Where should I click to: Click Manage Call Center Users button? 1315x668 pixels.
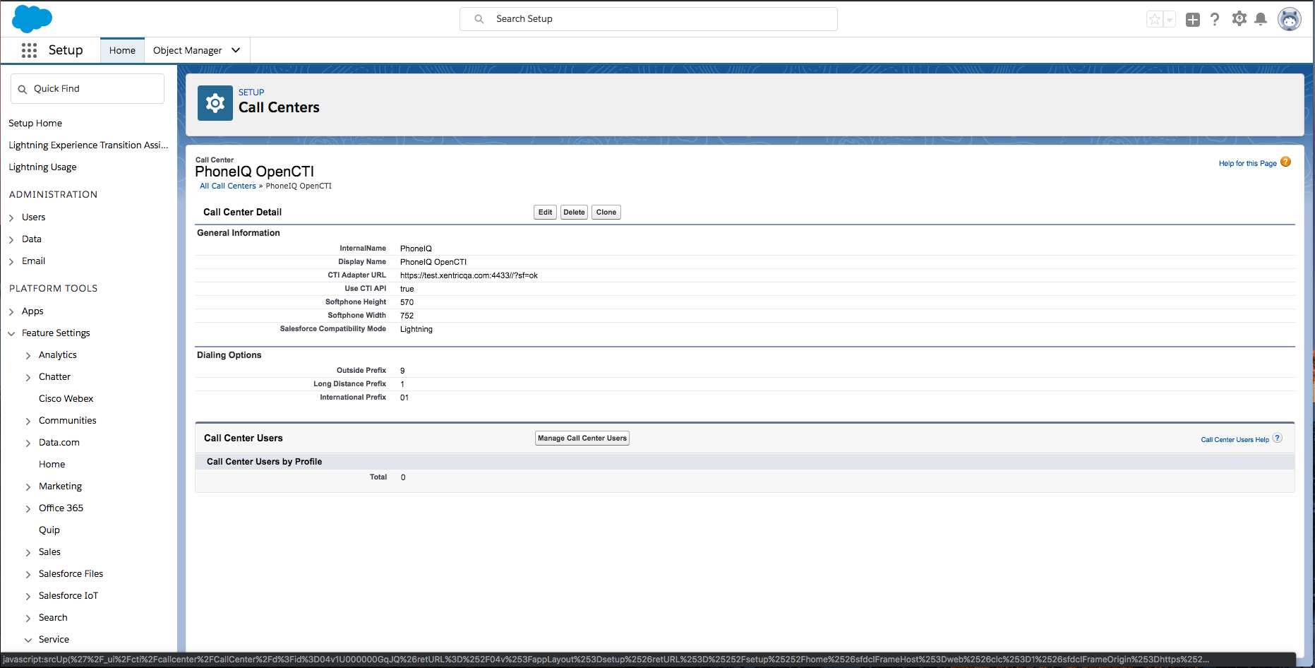(x=582, y=439)
